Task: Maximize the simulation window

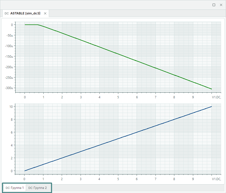Action: coord(214,5)
